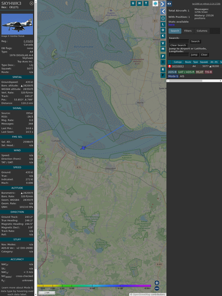Click the U map toggle button
This screenshot has height=296, width=222.
pyautogui.click(x=133, y=3)
